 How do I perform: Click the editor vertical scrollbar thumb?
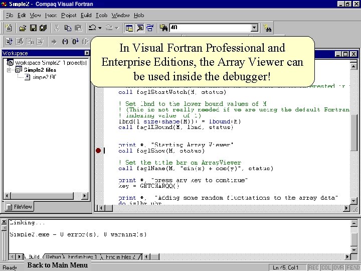point(353,133)
